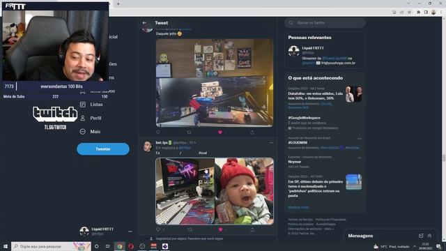
Task: Click the Termos de Serviço footer link
Action: 300,220
